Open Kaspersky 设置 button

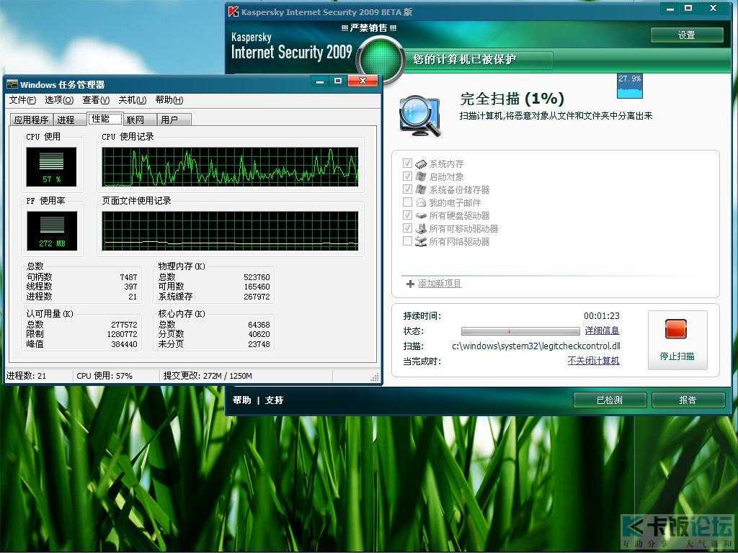point(687,35)
